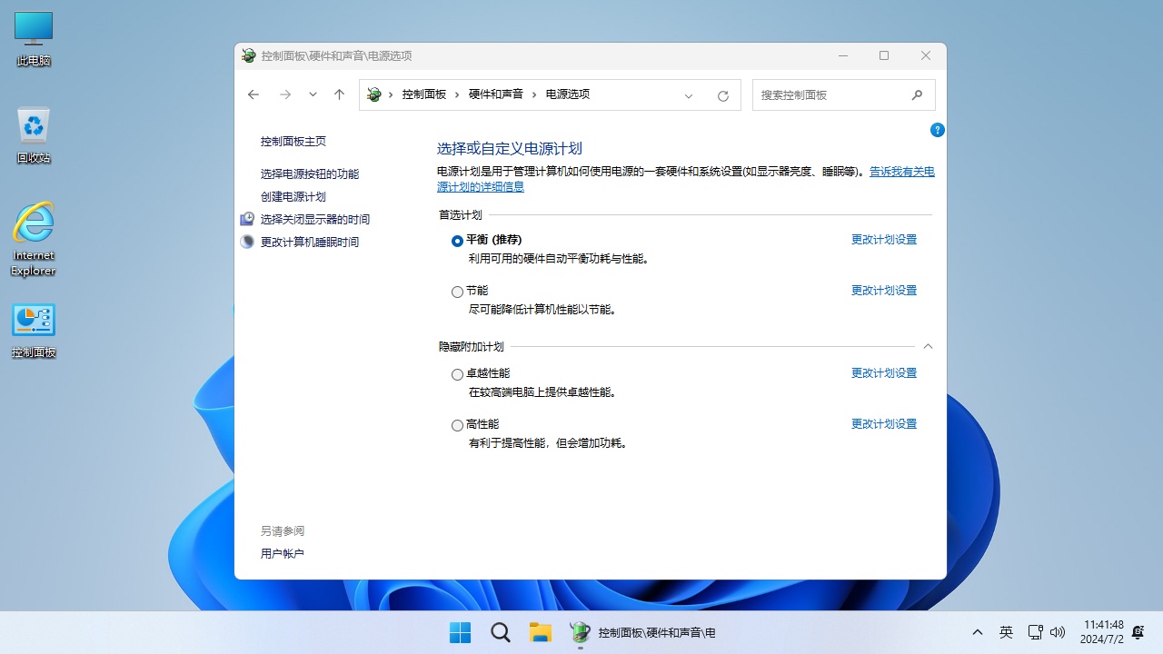Click the back navigation arrow

pyautogui.click(x=253, y=94)
